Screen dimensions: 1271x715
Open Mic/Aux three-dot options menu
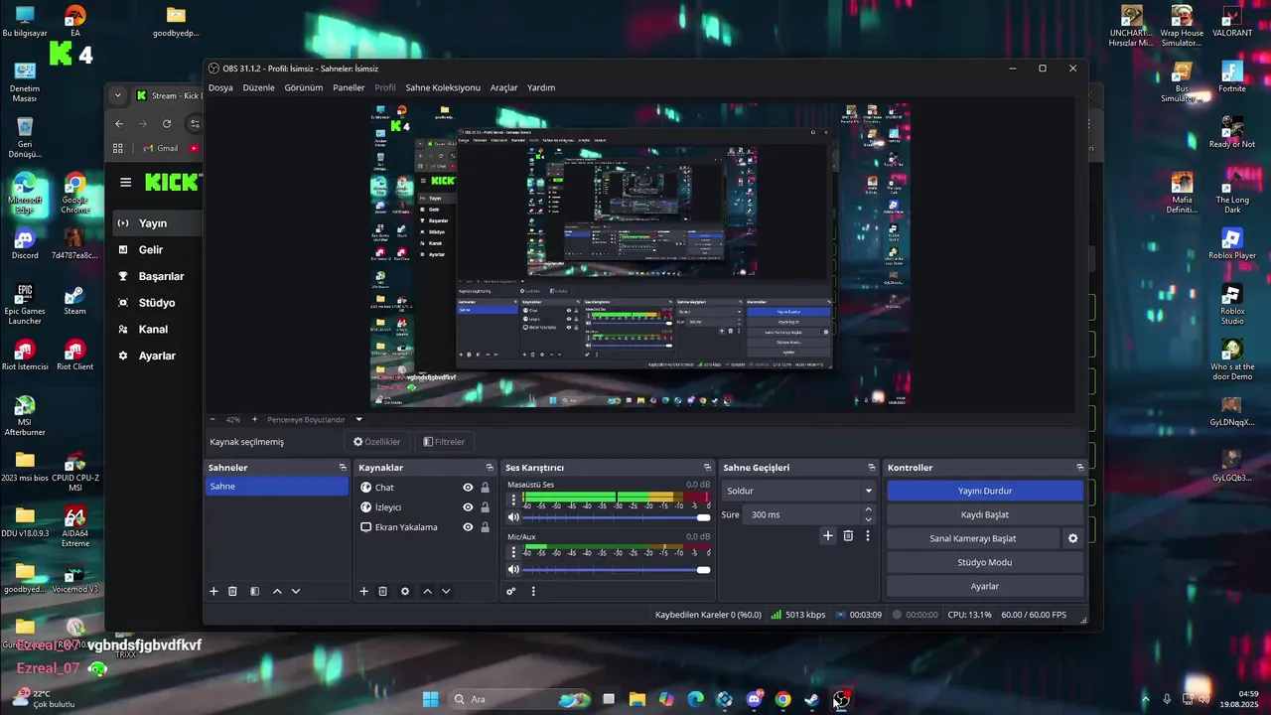[513, 551]
